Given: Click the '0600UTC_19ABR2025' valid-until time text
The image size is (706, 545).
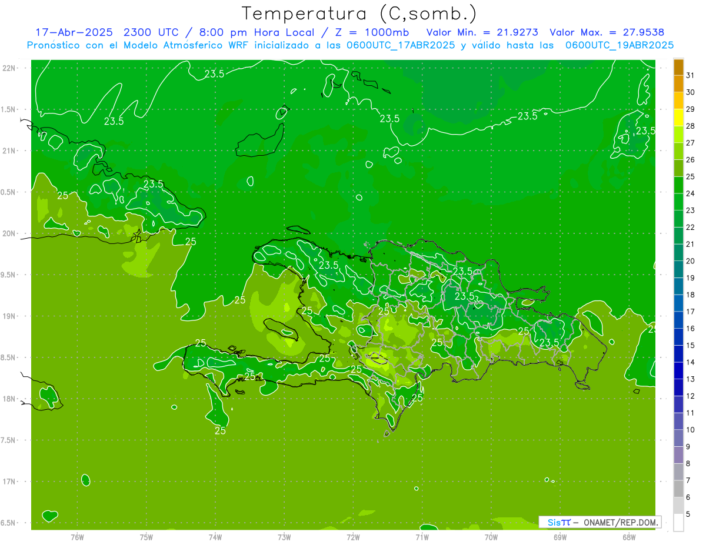Looking at the screenshot, I should 620,45.
